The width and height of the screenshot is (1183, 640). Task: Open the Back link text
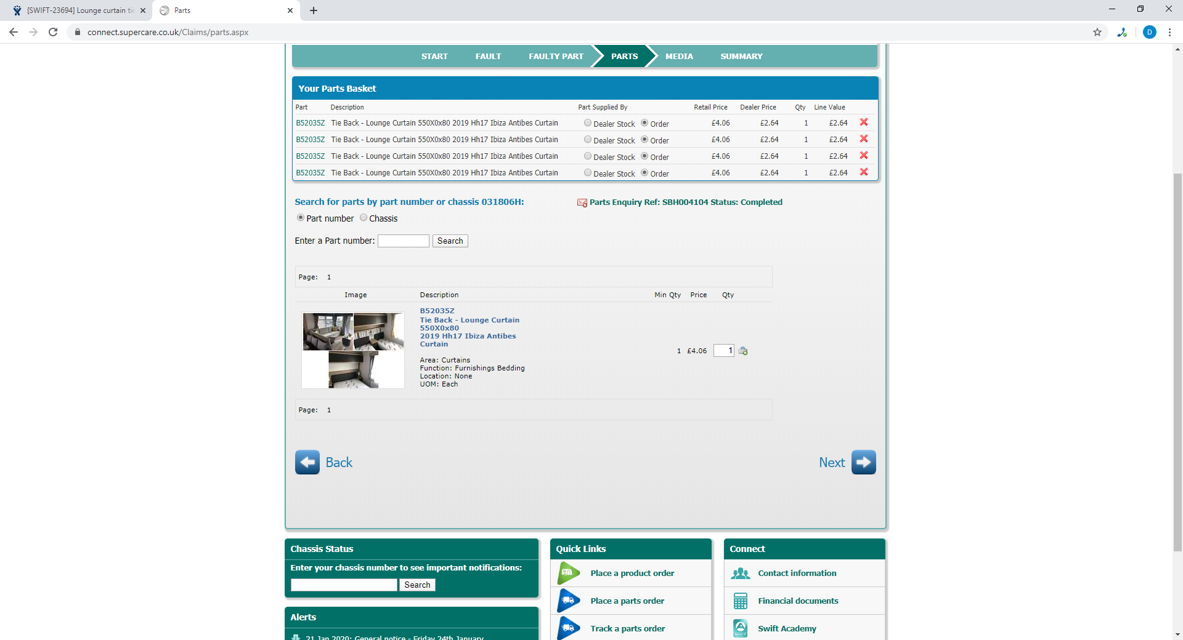[339, 462]
